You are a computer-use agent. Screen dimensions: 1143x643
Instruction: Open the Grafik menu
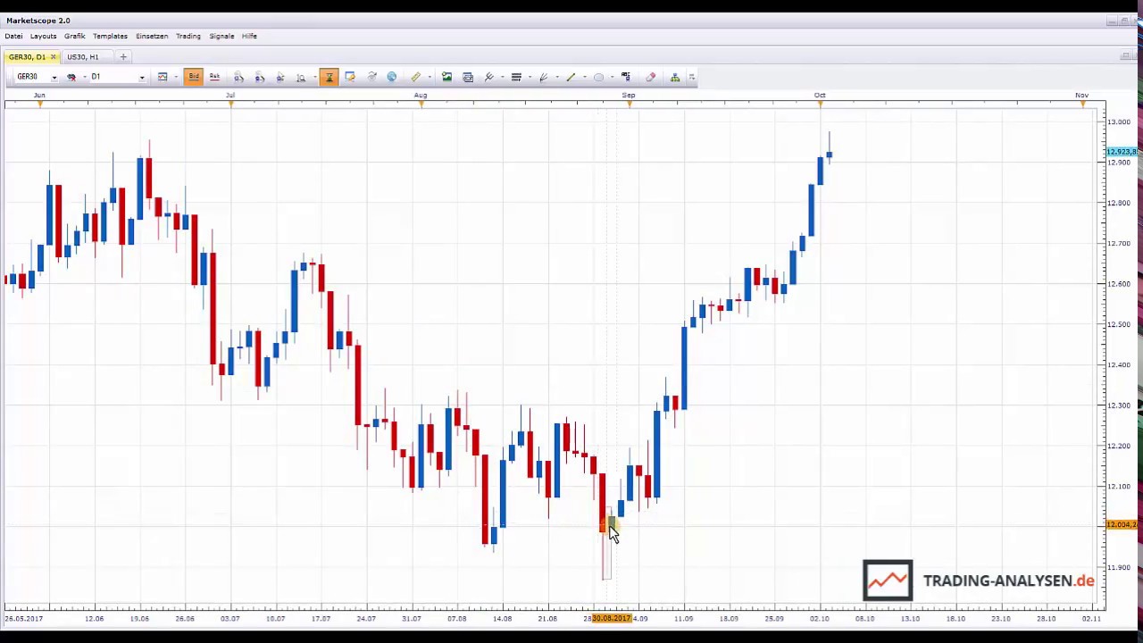75,37
